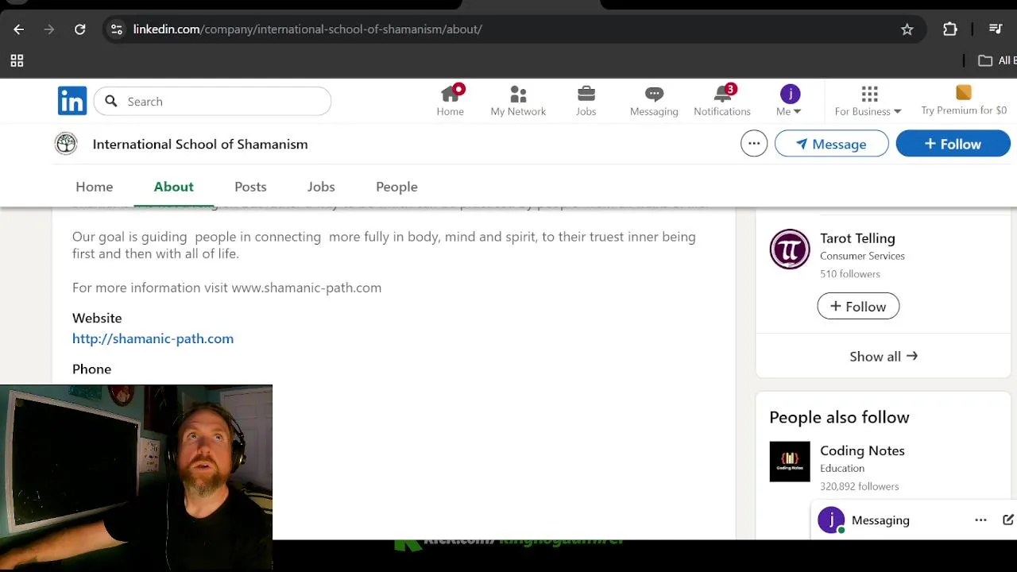Click Try Premium for $0

(964, 101)
